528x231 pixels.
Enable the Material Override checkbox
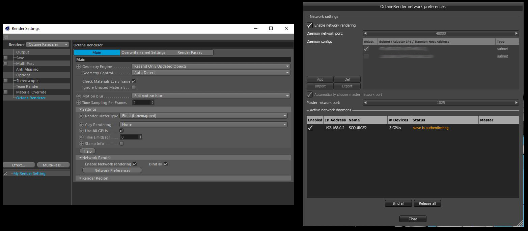[5, 92]
